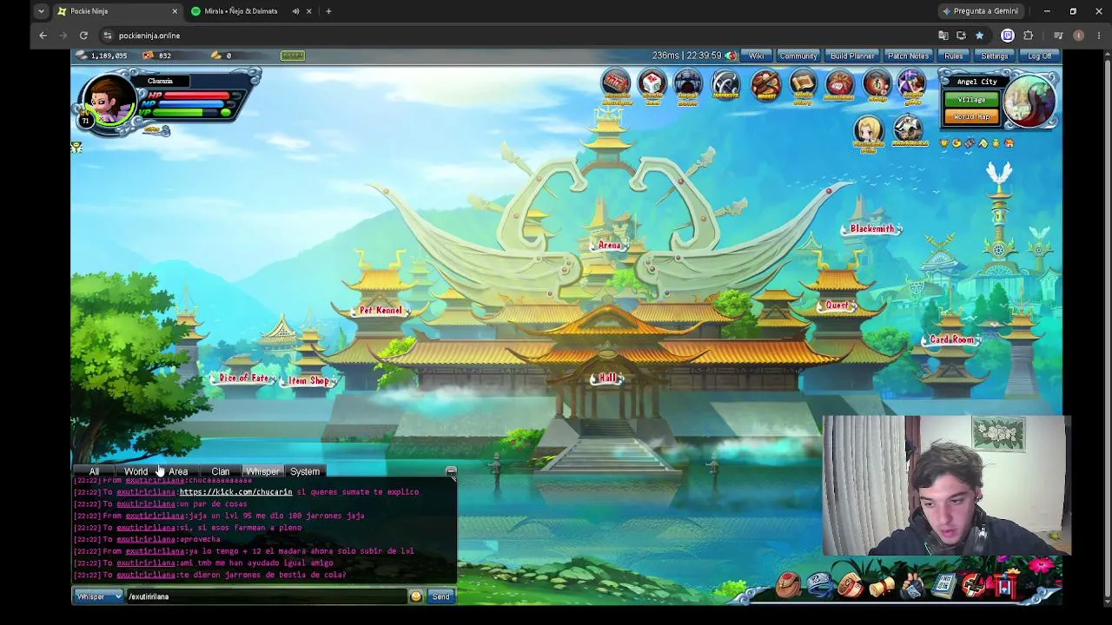Open game Settings

point(995,56)
